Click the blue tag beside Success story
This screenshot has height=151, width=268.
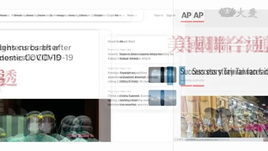(182, 75)
